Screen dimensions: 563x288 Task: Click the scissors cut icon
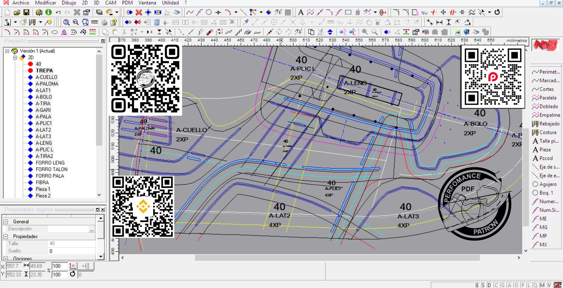point(124,32)
